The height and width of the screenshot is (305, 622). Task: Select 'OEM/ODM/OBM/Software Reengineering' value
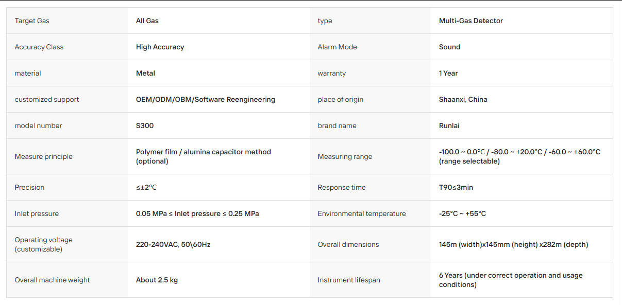(206, 100)
